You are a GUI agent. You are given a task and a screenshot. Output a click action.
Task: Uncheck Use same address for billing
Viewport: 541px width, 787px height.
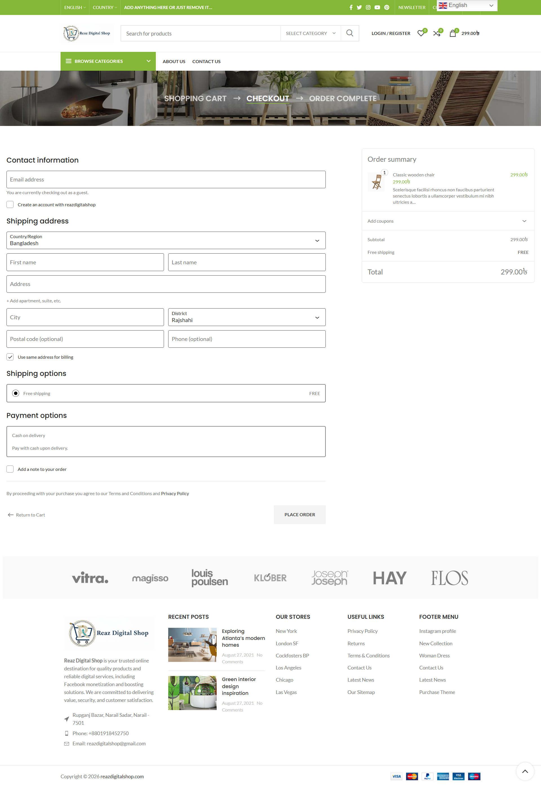coord(10,357)
